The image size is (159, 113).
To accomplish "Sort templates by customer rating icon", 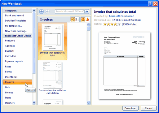I will pos(73,20).
